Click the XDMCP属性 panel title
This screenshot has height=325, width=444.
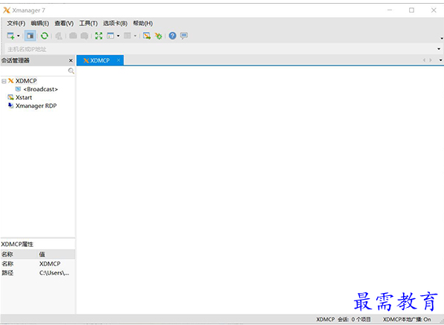[x=17, y=245]
